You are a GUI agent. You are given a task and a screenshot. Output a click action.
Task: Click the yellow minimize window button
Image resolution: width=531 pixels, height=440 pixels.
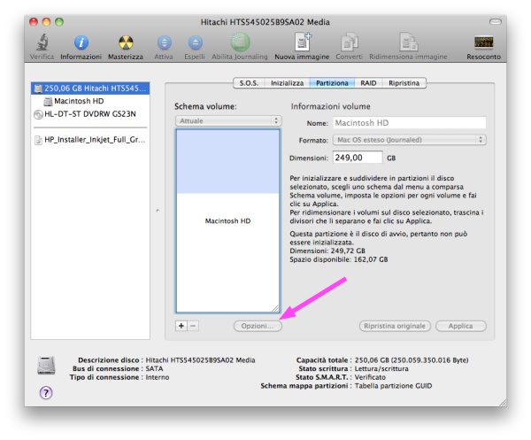[x=46, y=22]
